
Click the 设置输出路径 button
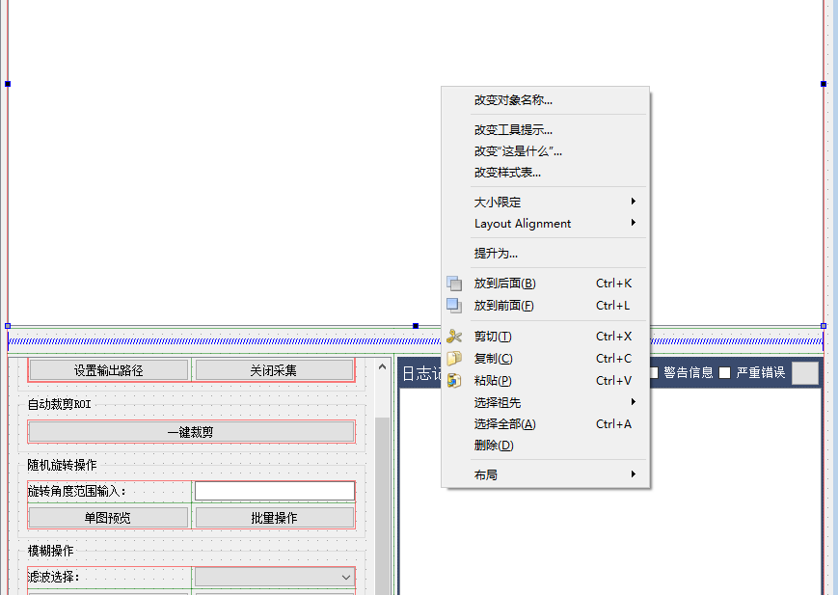pyautogui.click(x=109, y=370)
